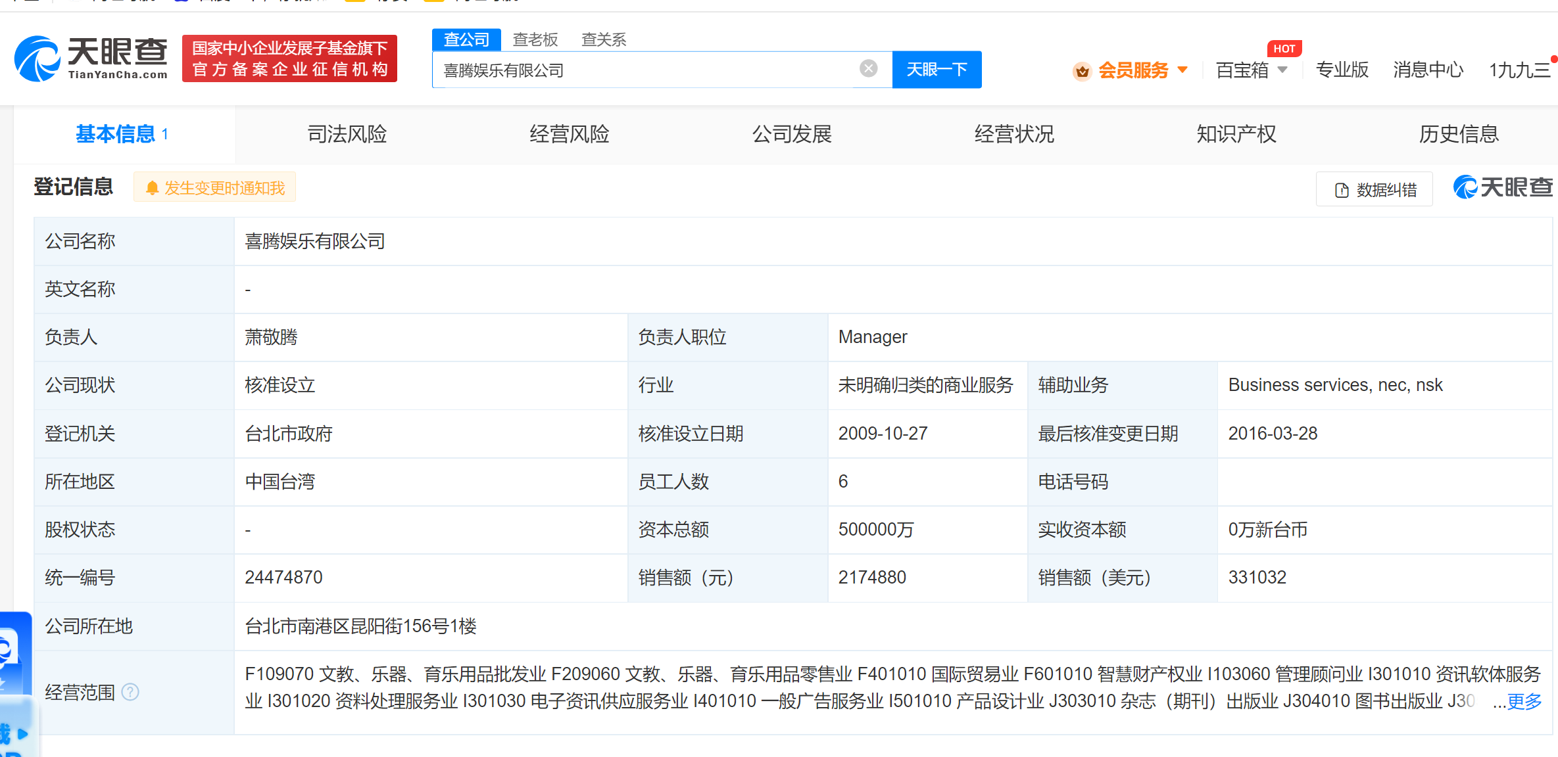Screen dimensions: 1558x757
Task: Click the red official certification banner
Action: coord(289,58)
